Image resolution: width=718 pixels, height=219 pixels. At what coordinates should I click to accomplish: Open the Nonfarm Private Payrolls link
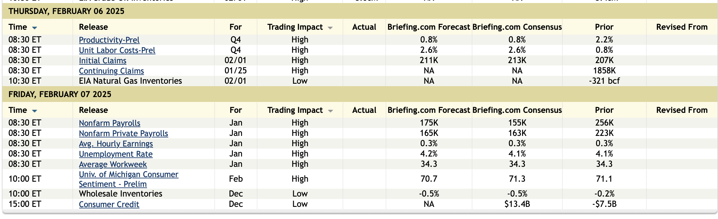tap(123, 133)
